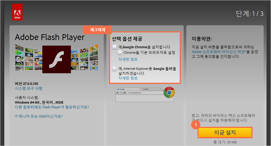
Task: Click the Google Chrome logo icon
Action: pos(169,92)
